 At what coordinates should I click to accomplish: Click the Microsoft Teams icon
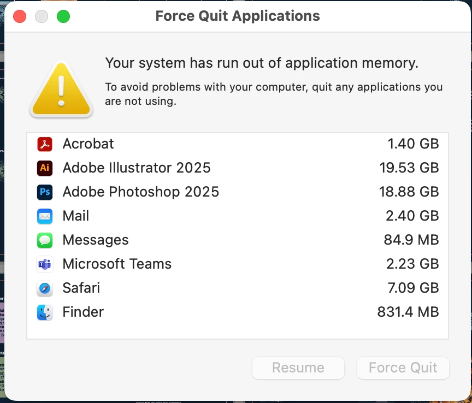click(45, 264)
